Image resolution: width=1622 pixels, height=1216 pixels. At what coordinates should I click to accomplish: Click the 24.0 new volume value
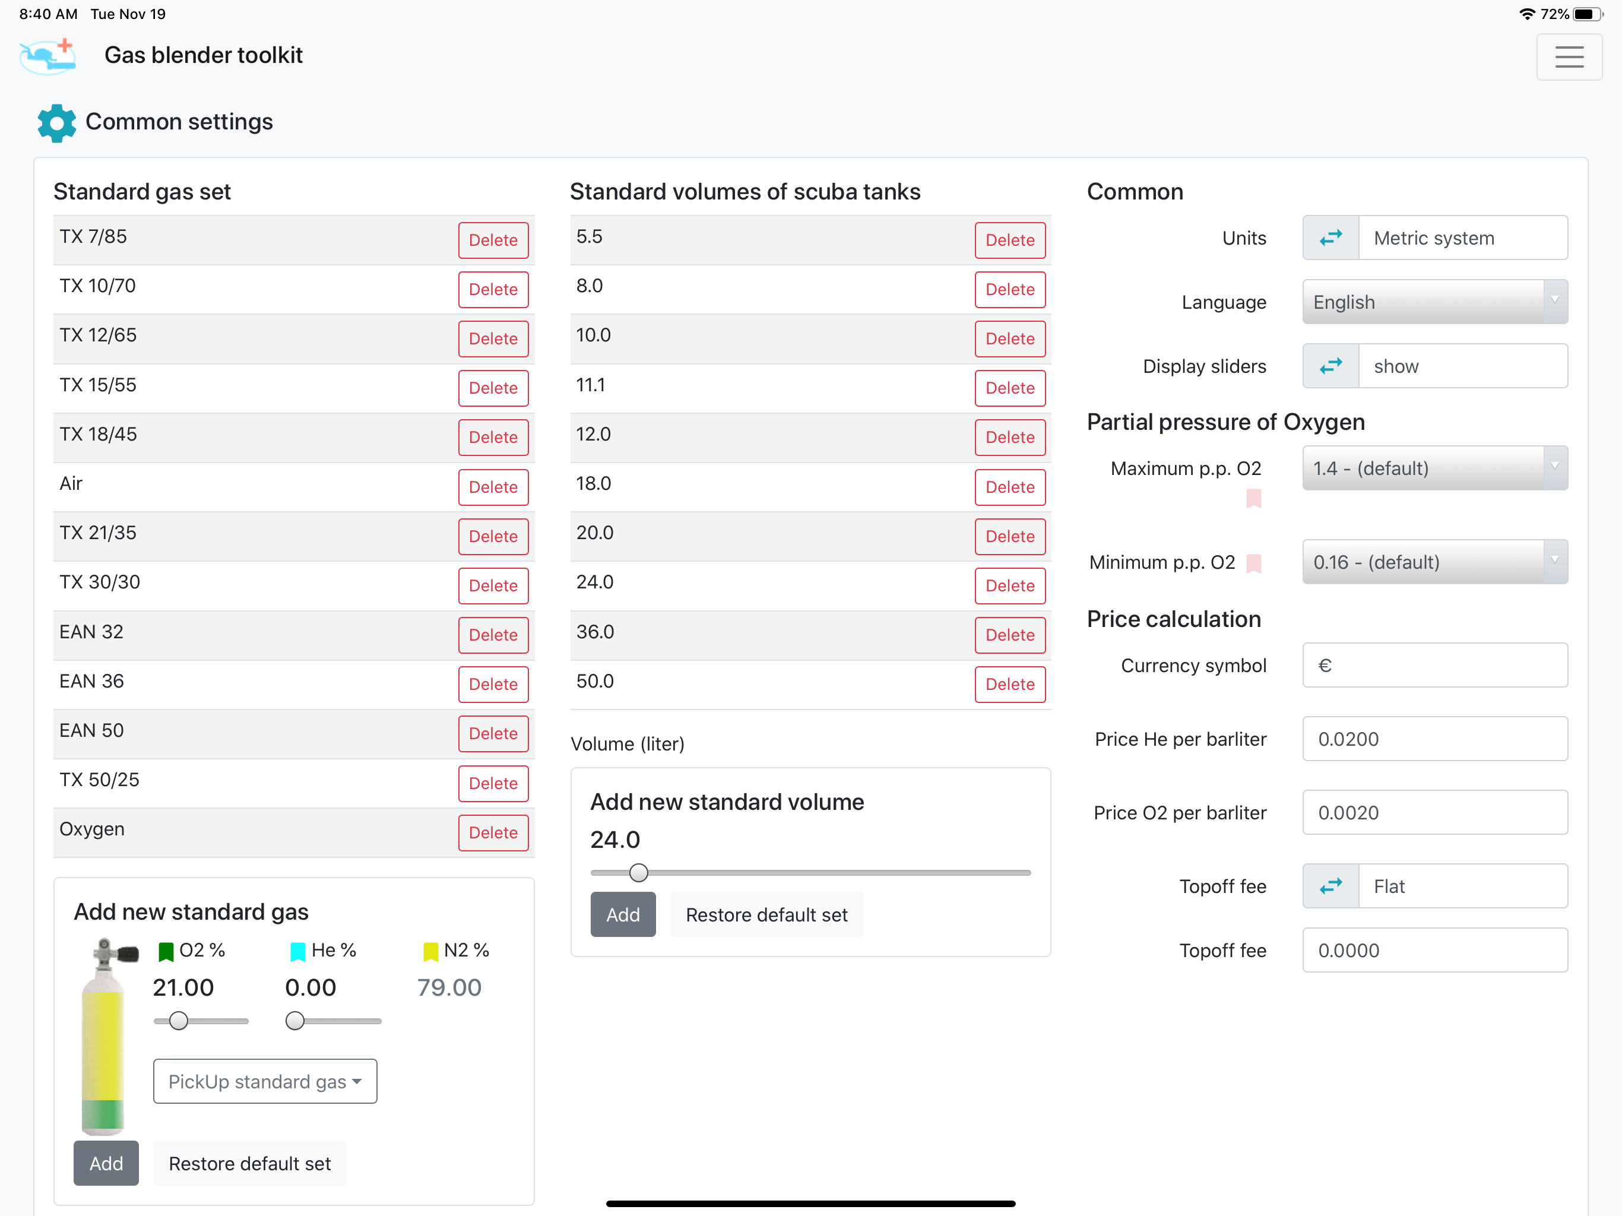615,839
